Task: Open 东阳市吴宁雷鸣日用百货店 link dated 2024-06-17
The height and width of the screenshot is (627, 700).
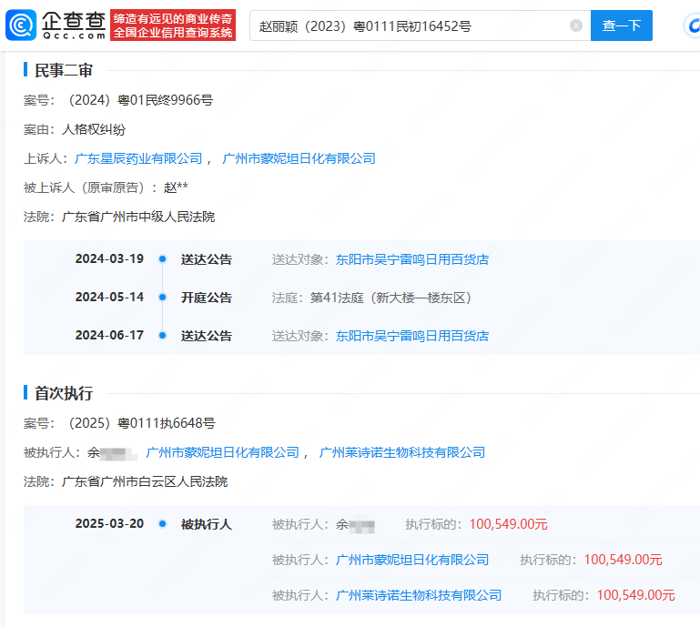Action: pyautogui.click(x=412, y=336)
